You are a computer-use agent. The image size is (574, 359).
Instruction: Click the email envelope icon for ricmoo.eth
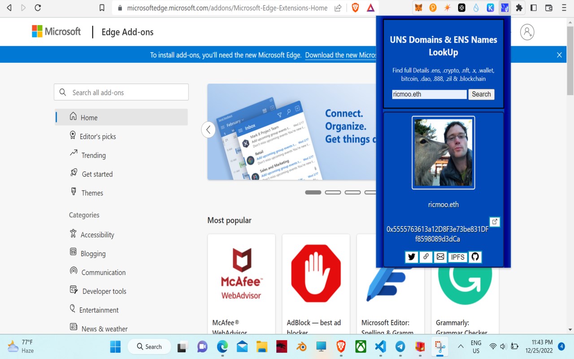click(x=440, y=257)
